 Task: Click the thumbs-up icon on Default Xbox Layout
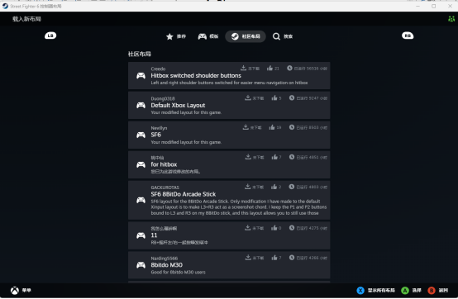274,97
